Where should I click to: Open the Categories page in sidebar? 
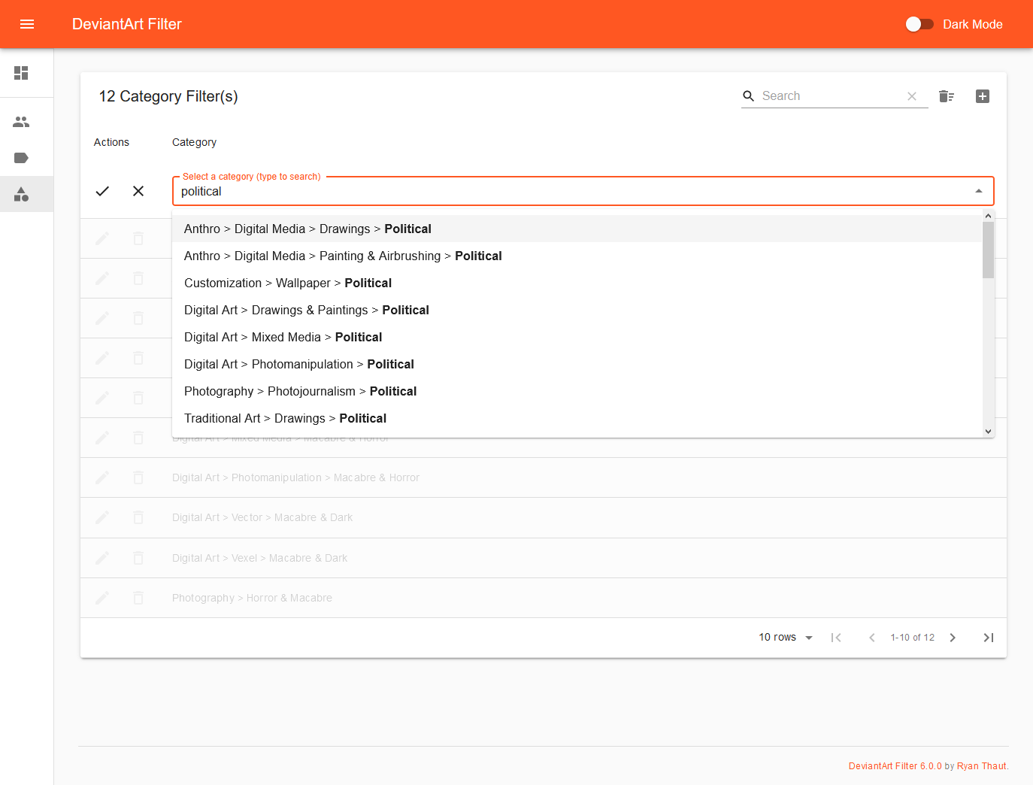click(x=21, y=195)
